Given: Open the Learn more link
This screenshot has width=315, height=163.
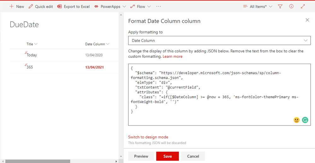Looking at the screenshot, I should click(x=172, y=56).
